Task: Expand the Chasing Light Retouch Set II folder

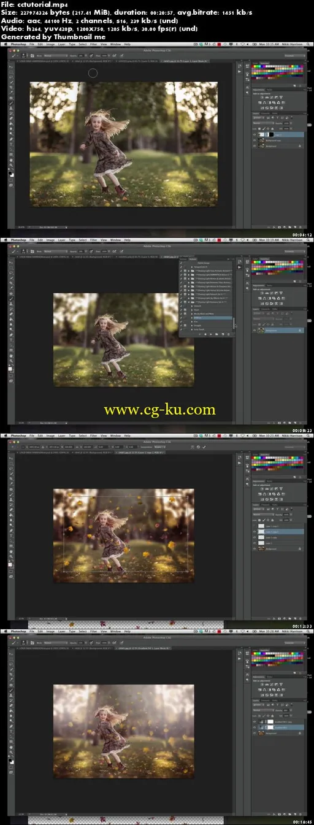Action: (189, 294)
